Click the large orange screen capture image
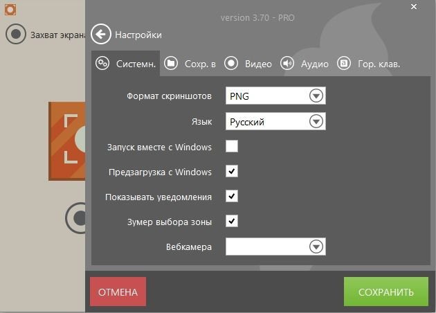Image resolution: width=436 pixels, height=313 pixels. click(67, 141)
